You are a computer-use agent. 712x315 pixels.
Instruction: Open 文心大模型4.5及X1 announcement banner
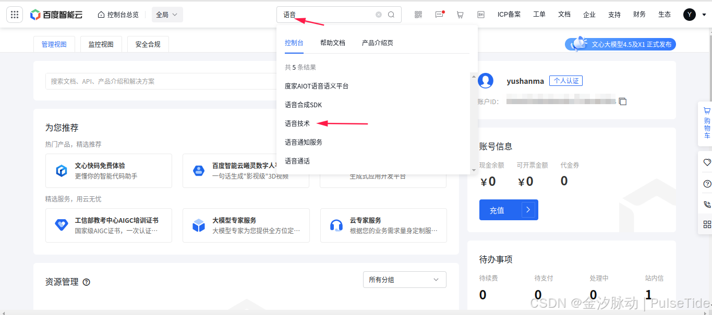point(621,44)
